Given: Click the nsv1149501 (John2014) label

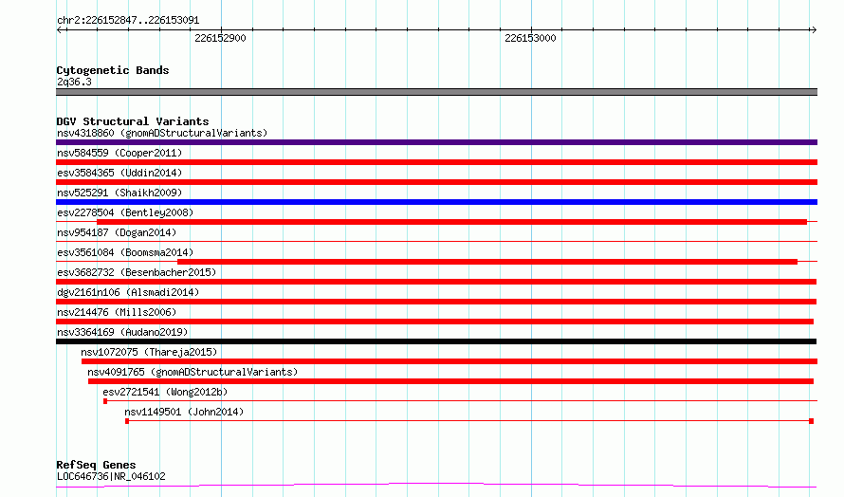Looking at the screenshot, I should tap(184, 412).
